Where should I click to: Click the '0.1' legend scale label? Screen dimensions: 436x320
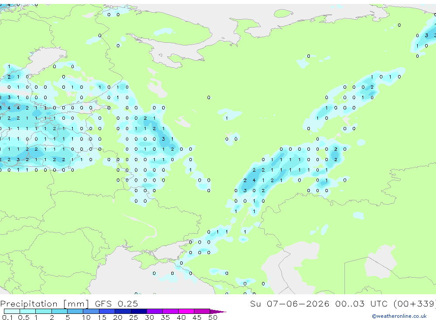tap(7, 317)
